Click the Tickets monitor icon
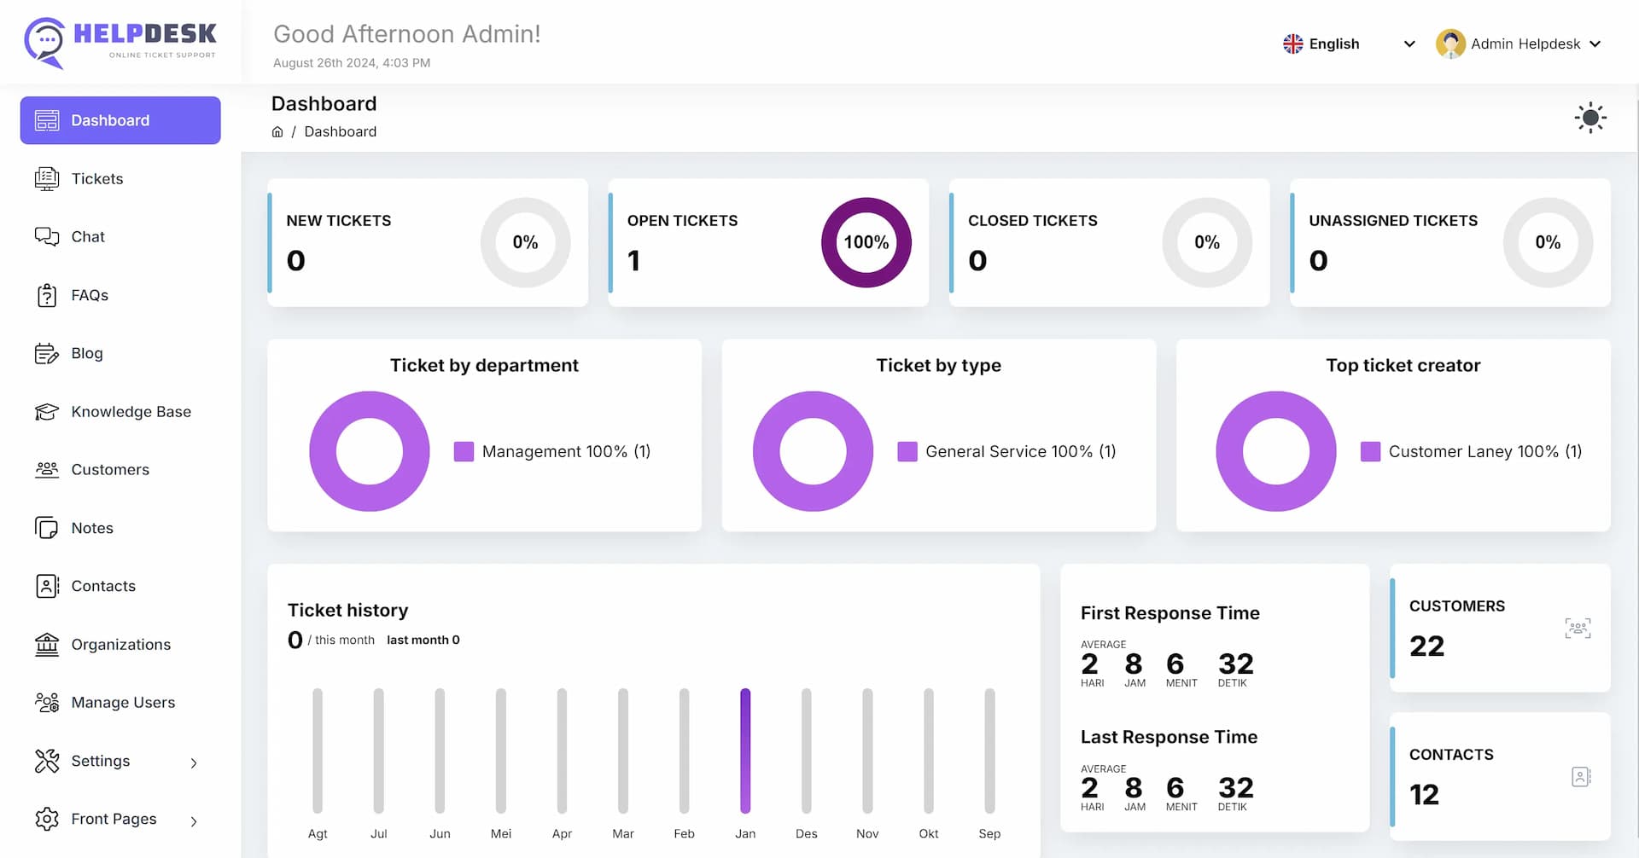 click(x=47, y=178)
